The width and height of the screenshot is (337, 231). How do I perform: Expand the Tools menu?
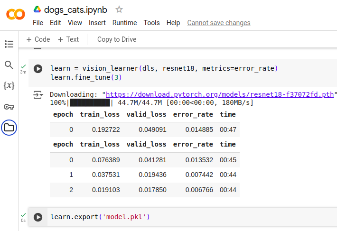pos(152,23)
